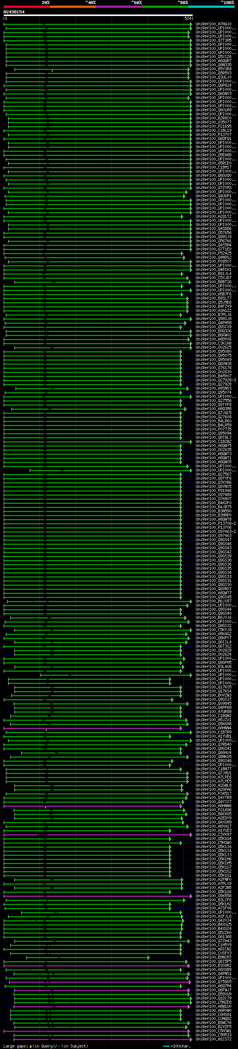
Task: Select hit label UniRef100_Q27928-3
Action: point(216,380)
